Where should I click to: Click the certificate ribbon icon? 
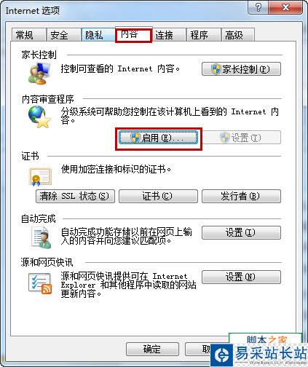(x=40, y=177)
